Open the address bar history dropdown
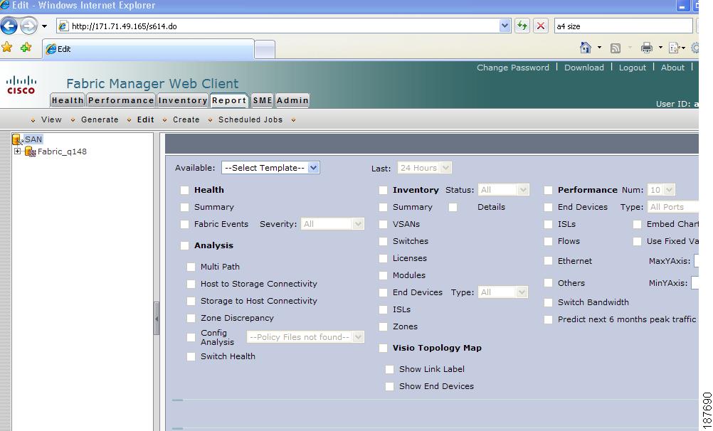This screenshot has height=431, width=713. coord(505,26)
